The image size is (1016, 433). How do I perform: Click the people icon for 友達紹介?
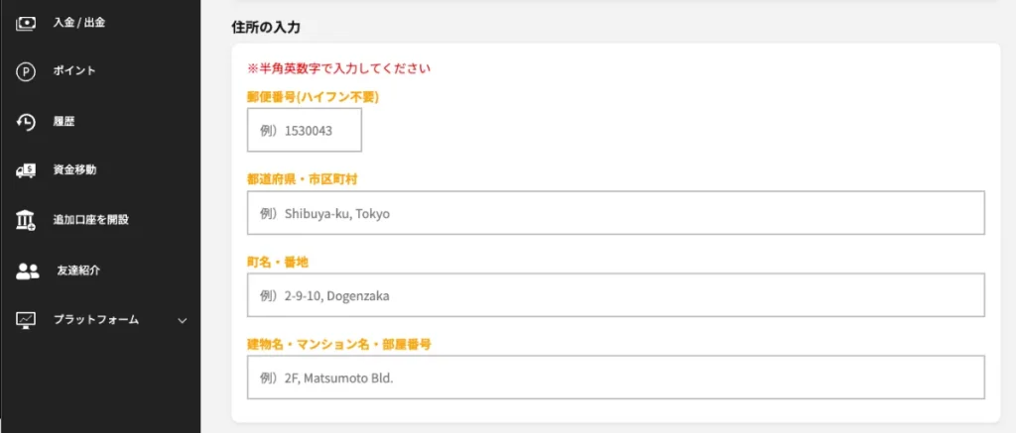click(28, 271)
